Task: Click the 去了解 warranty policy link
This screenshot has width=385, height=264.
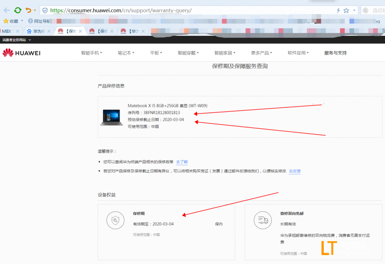Action: tap(182, 162)
